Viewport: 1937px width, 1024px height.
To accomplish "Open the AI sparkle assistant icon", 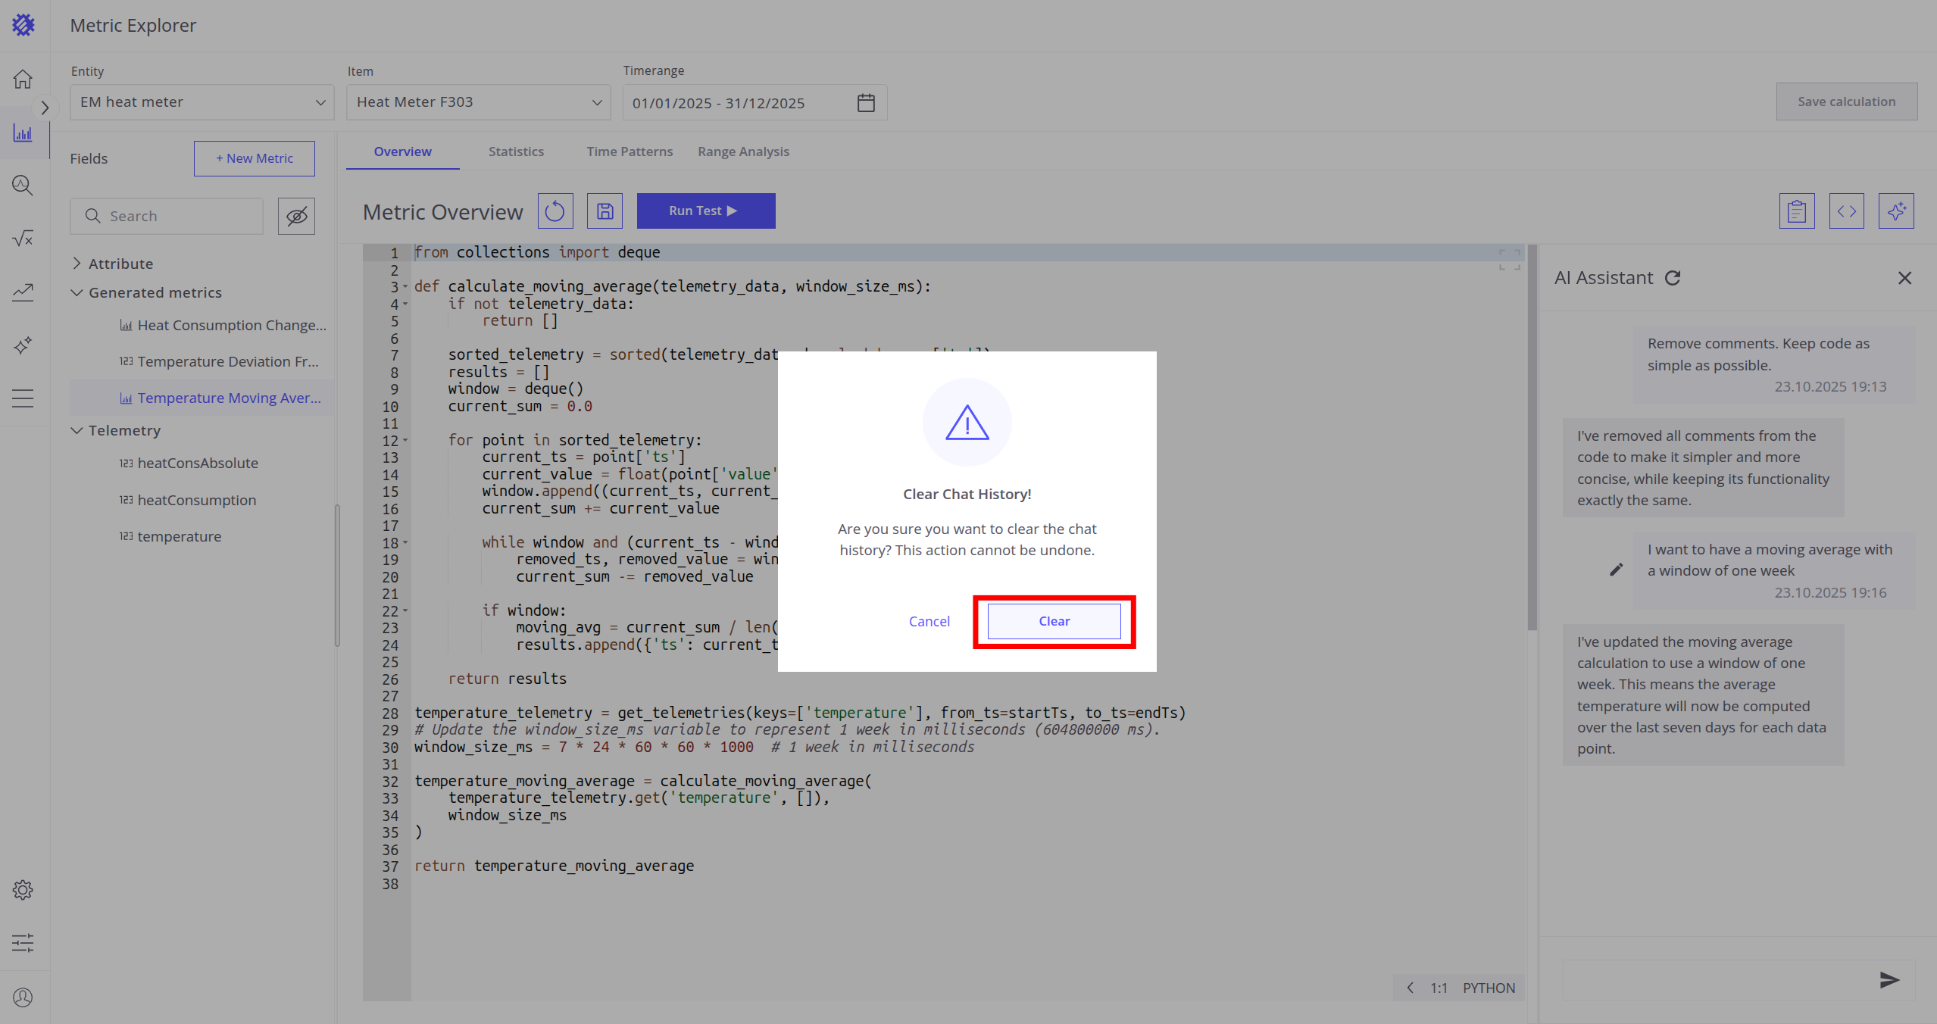I will [1895, 211].
